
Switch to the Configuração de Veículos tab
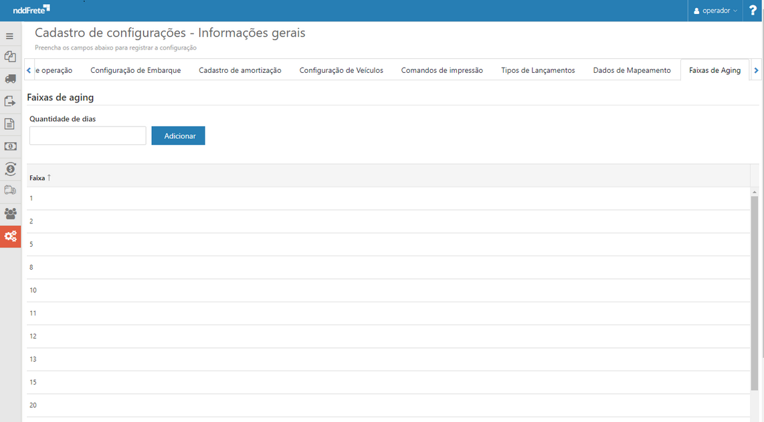point(341,70)
